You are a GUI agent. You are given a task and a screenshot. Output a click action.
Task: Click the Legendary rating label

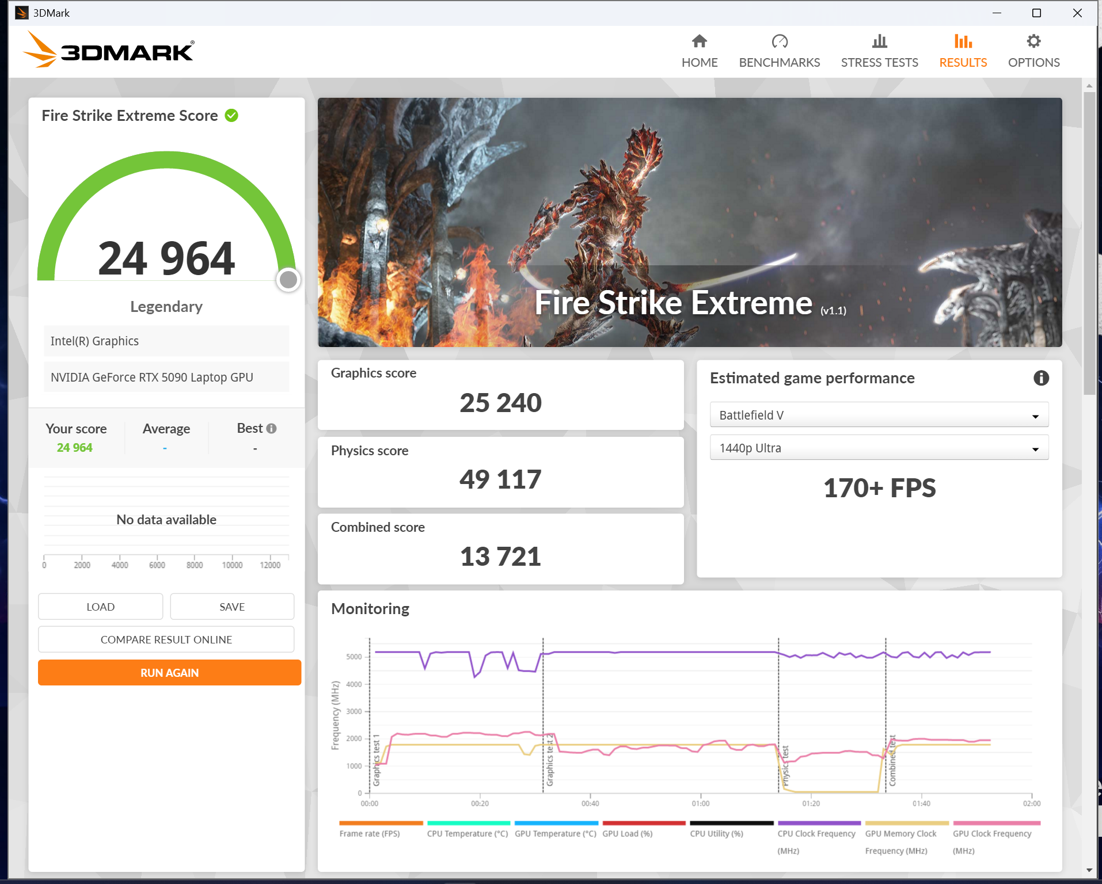(166, 307)
